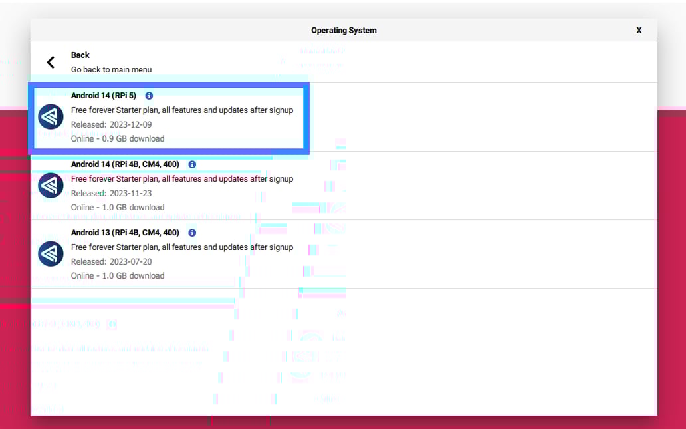
Task: Click the Android 14 (RPi 5) logo icon
Action: click(51, 117)
